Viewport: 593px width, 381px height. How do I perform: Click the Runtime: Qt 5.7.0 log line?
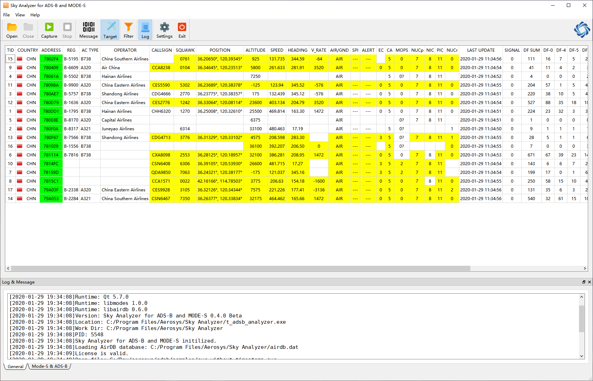[69, 297]
